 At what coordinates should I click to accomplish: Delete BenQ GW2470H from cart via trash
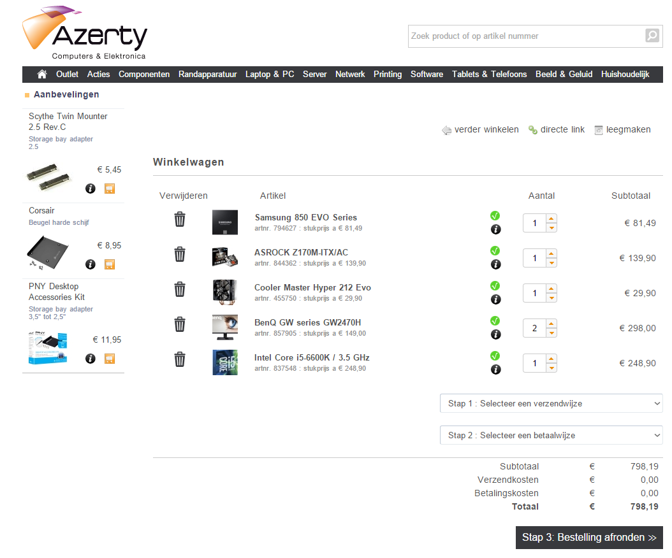[x=180, y=324]
